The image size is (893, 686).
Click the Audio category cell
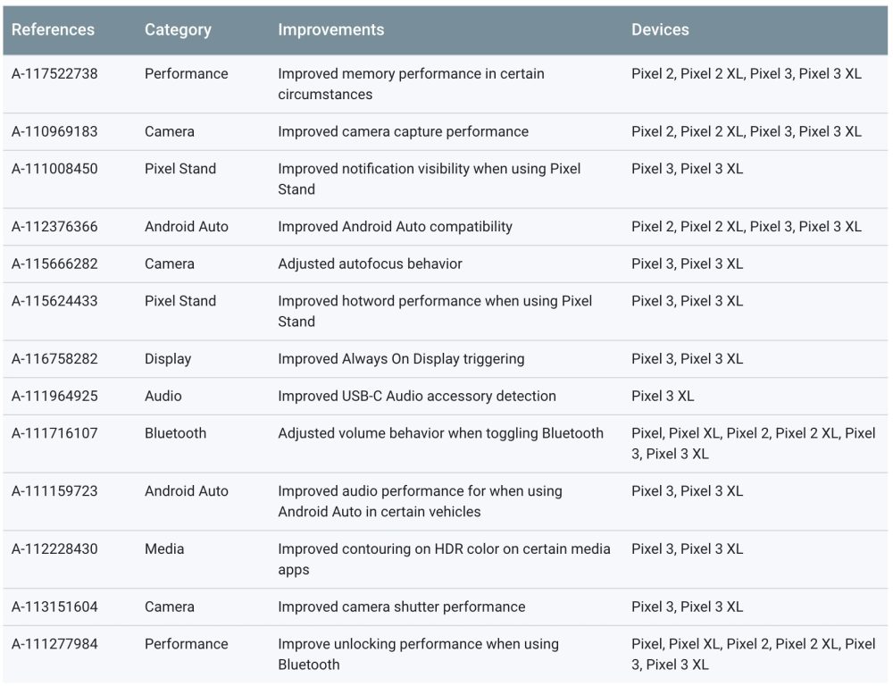click(163, 396)
